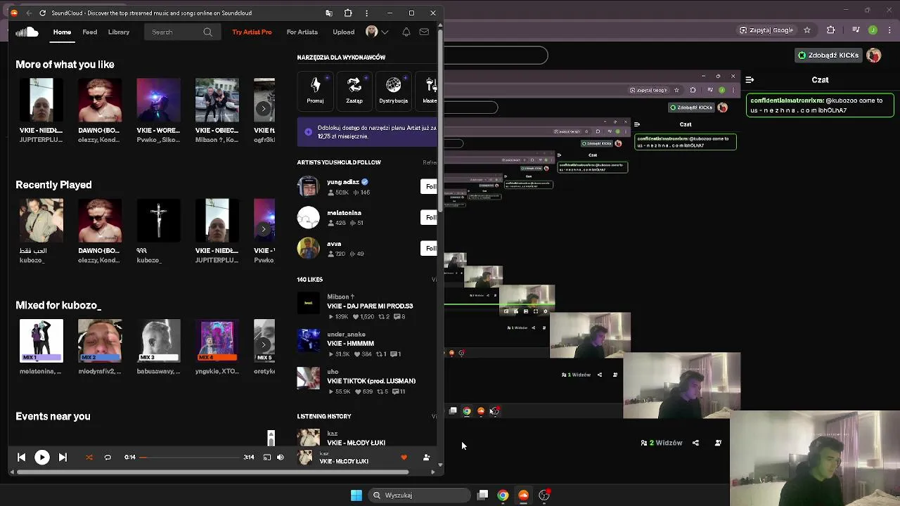Image resolution: width=900 pixels, height=506 pixels.
Task: Seek along the track progress bar
Action: (x=190, y=458)
